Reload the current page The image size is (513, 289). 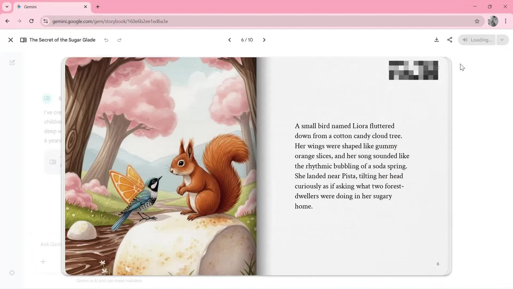click(x=31, y=21)
